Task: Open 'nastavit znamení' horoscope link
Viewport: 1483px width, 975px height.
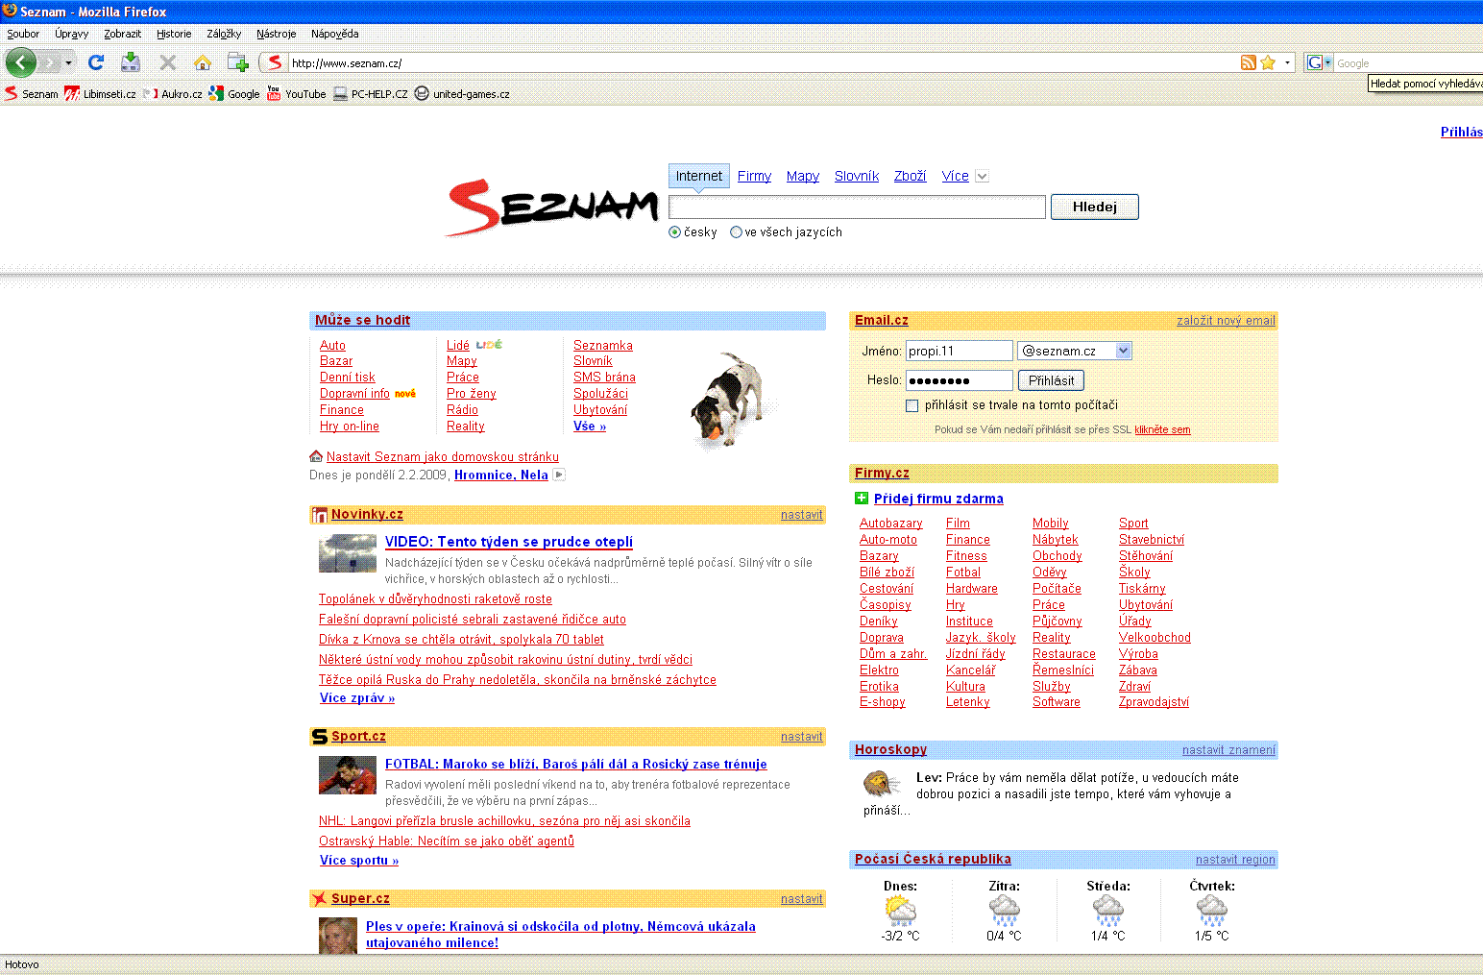Action: 1228,750
